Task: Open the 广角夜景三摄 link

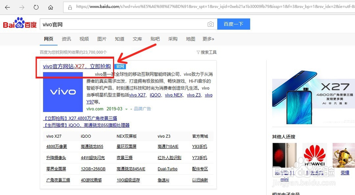Action: [x=58, y=180]
